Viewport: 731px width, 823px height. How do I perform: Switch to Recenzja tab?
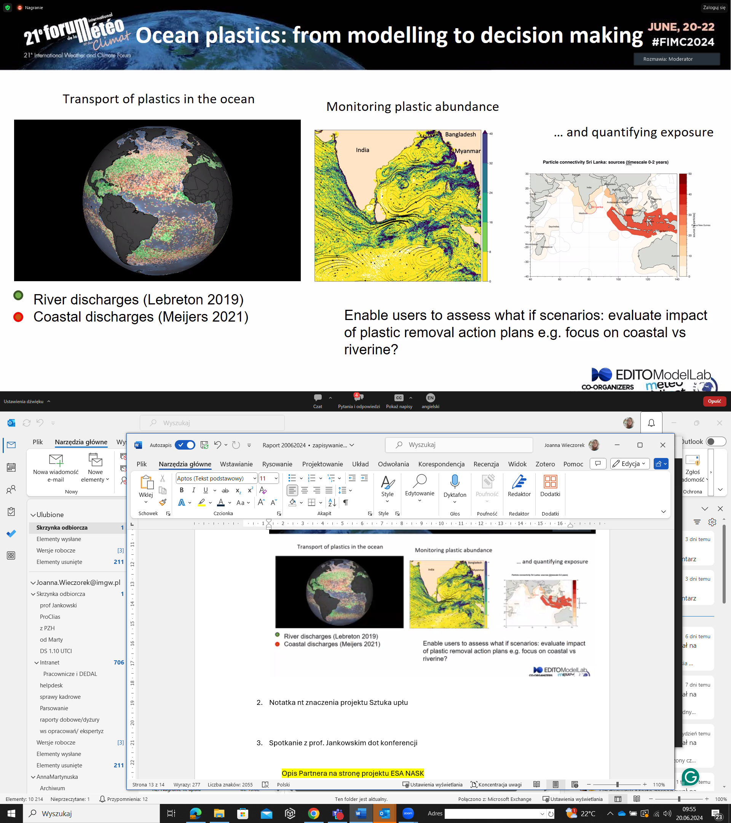[x=486, y=464]
